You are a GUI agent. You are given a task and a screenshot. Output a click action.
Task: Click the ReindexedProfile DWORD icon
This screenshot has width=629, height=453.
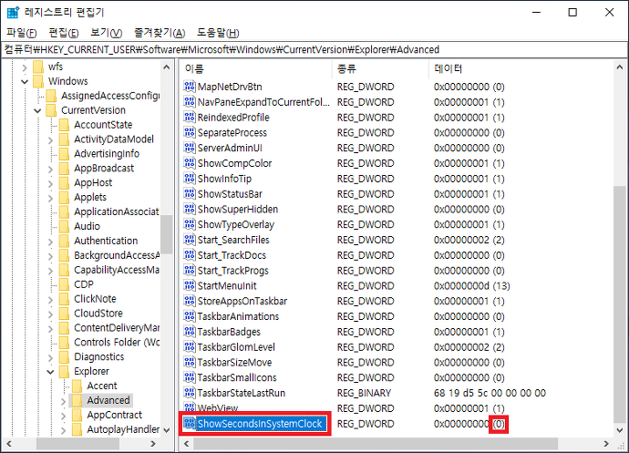click(190, 117)
